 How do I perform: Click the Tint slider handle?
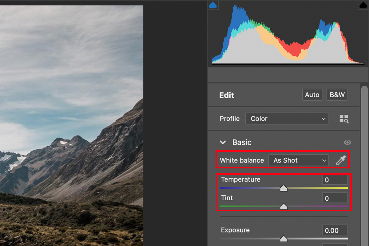pos(284,206)
